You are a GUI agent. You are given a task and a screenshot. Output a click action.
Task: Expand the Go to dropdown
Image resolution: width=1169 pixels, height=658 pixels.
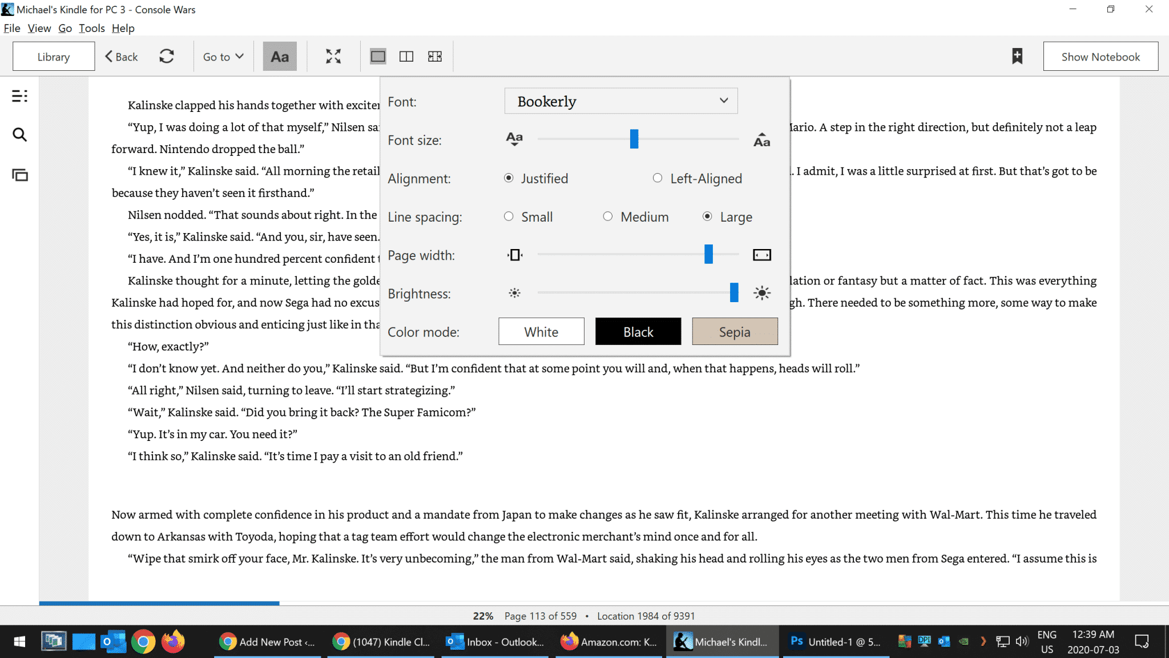[223, 57]
